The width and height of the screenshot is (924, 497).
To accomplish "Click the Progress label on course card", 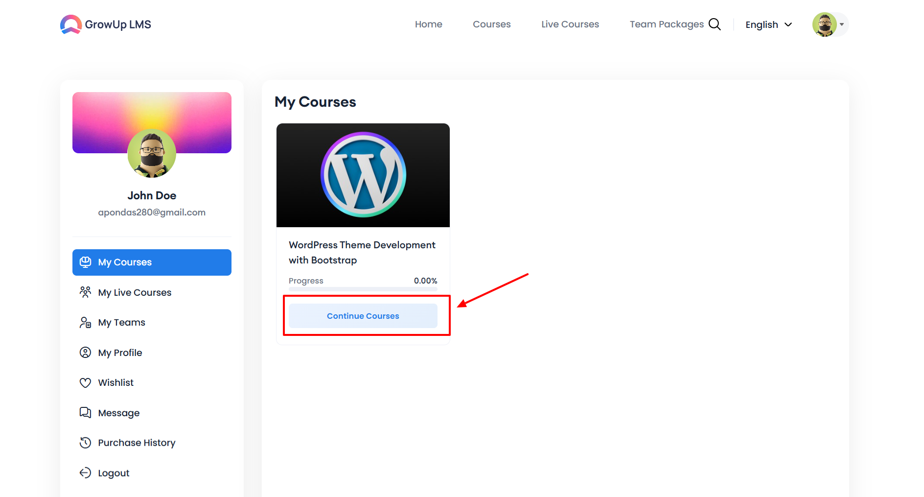I will 306,281.
